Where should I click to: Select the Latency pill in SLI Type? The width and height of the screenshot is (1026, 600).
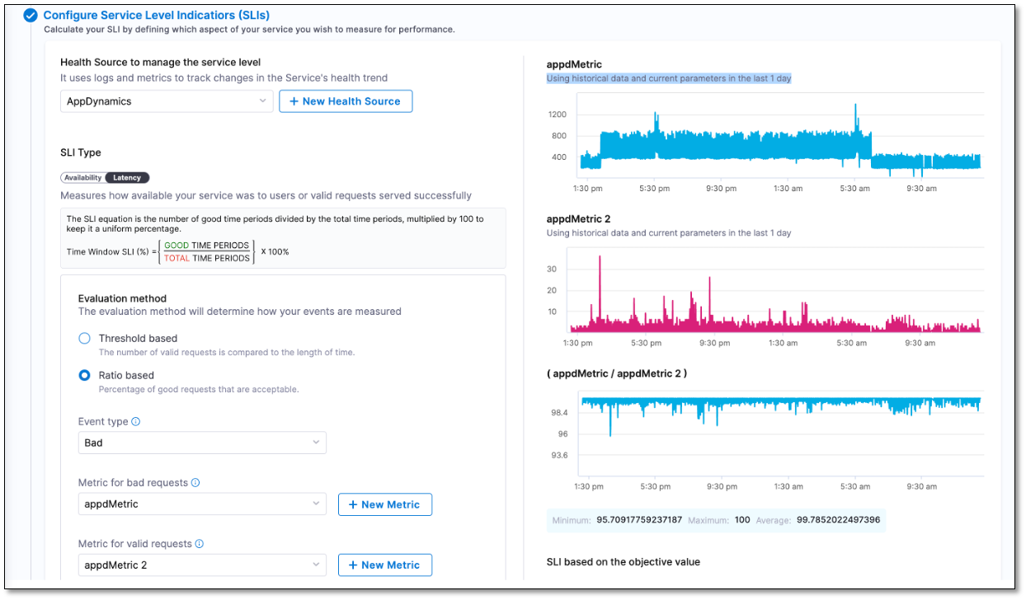point(128,177)
